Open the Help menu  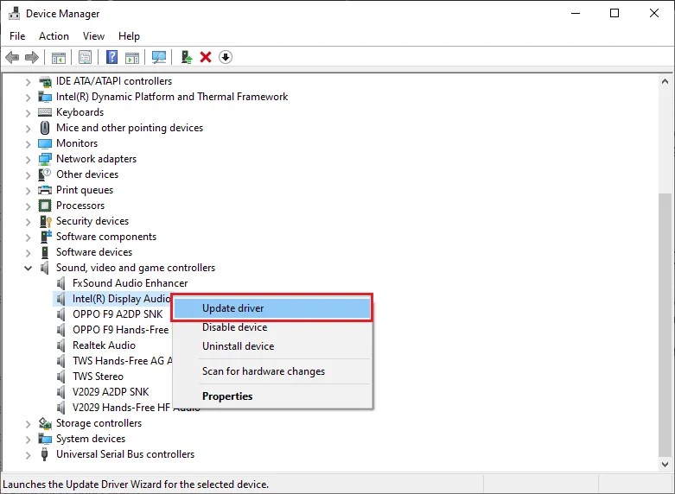(x=129, y=35)
